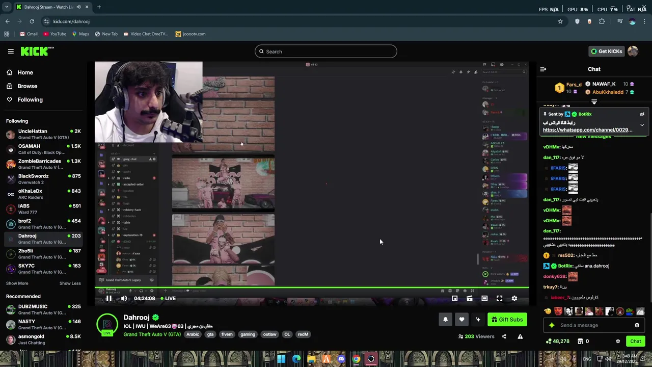Viewport: 652px width, 367px height.
Task: Open video player settings gear
Action: [514, 298]
